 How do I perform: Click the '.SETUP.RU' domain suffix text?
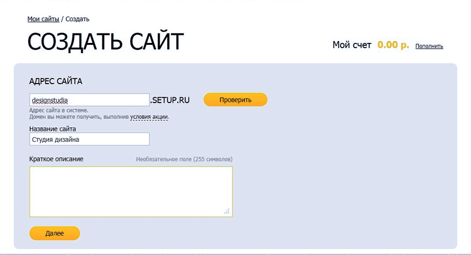170,100
